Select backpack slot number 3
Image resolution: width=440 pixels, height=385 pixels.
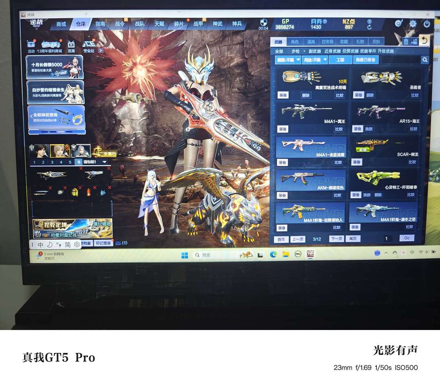point(52,162)
